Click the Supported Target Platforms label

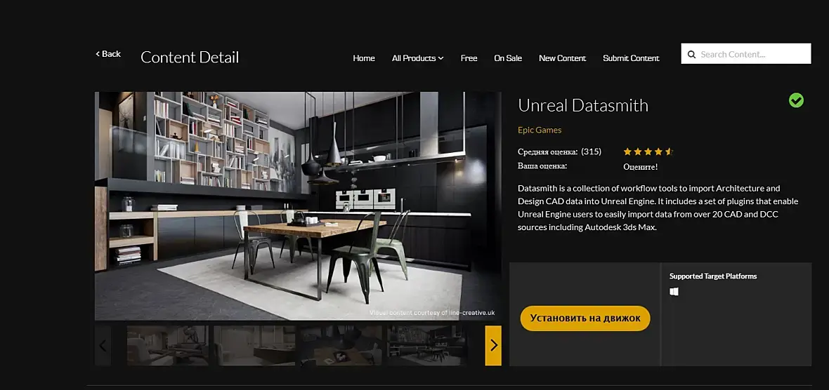tap(713, 276)
